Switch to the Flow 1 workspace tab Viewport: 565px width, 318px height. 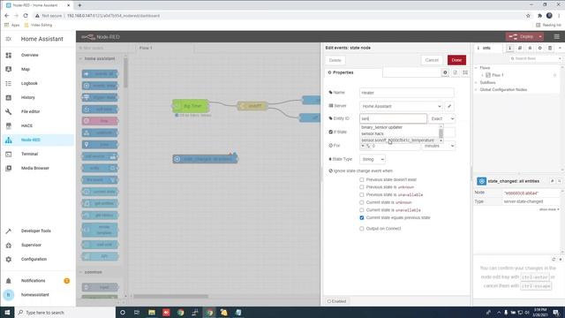coord(164,48)
